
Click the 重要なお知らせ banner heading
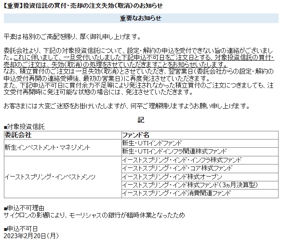pos(141,18)
